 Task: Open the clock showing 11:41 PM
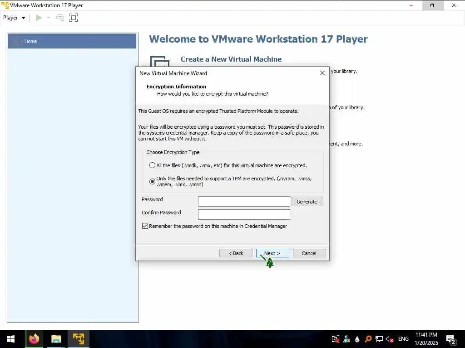[426, 339]
